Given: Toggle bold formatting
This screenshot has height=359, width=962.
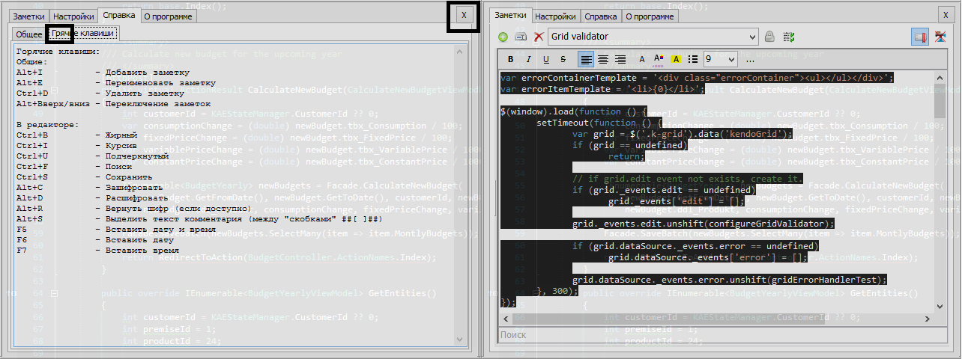Looking at the screenshot, I should 511,59.
